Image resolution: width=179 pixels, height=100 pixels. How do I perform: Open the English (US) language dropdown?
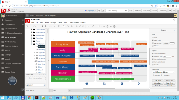(91, 11)
